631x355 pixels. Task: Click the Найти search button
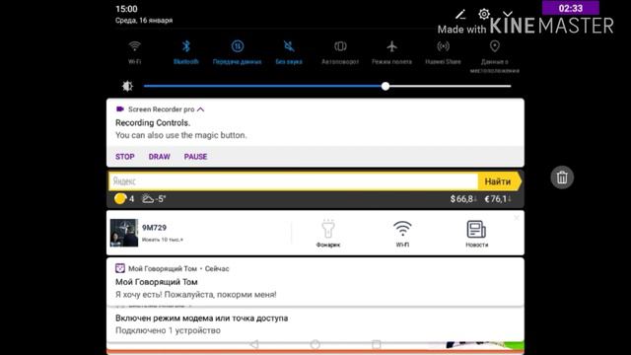498,181
